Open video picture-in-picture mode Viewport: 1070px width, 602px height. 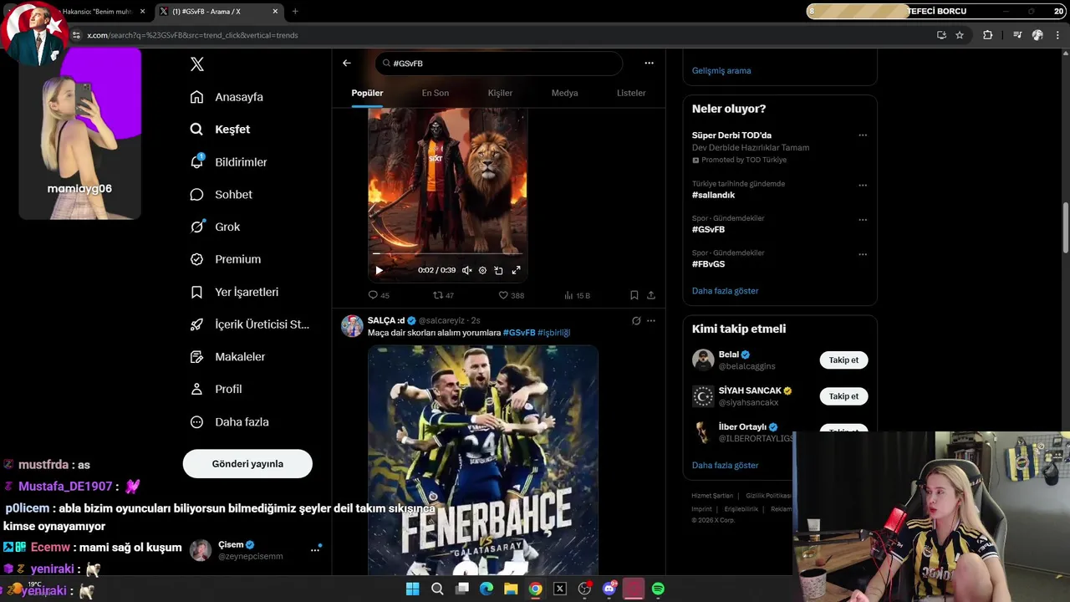click(x=498, y=270)
